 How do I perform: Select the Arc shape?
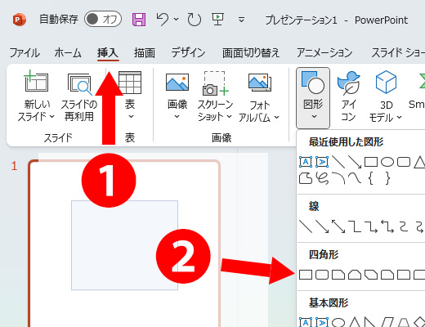point(338,178)
